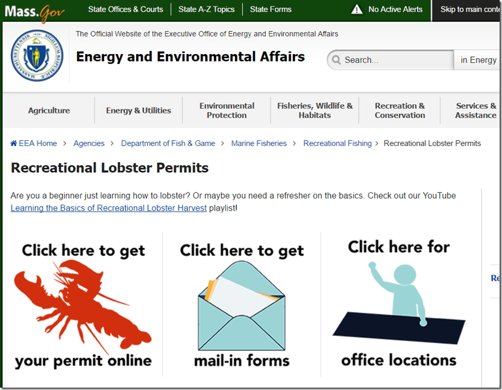Click the home icon in breadcrumb
502x390 pixels.
14,144
